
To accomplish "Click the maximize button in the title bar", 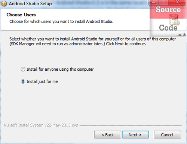I will [164, 2].
